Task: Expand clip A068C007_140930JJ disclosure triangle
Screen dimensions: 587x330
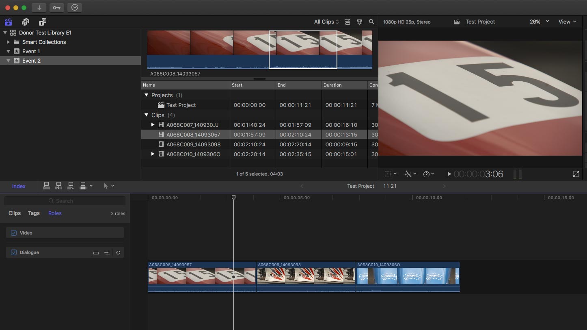Action: point(153,125)
